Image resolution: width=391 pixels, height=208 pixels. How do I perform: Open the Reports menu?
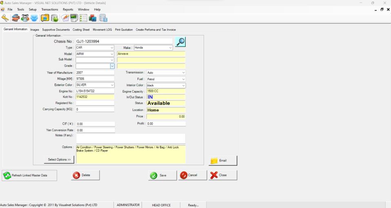click(68, 9)
